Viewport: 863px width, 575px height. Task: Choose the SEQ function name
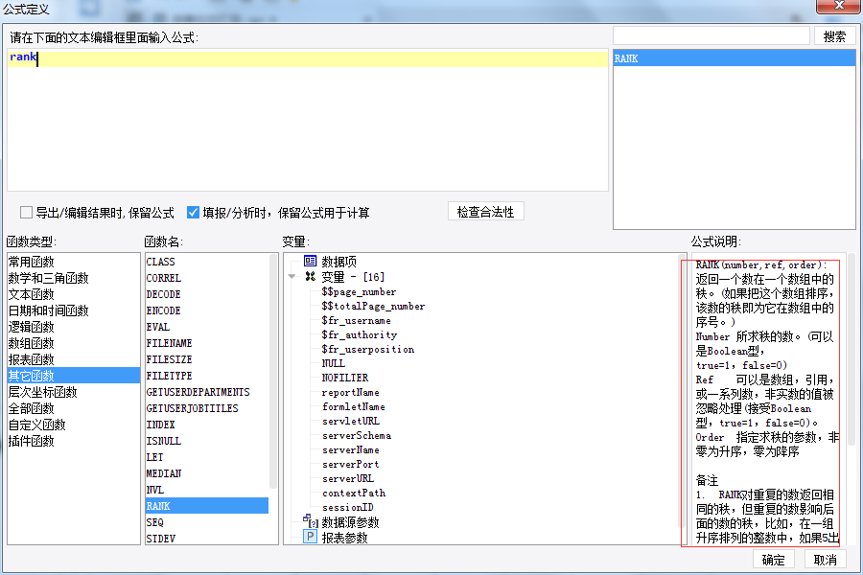pos(207,522)
